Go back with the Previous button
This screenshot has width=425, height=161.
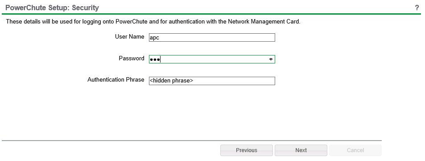[247, 150]
